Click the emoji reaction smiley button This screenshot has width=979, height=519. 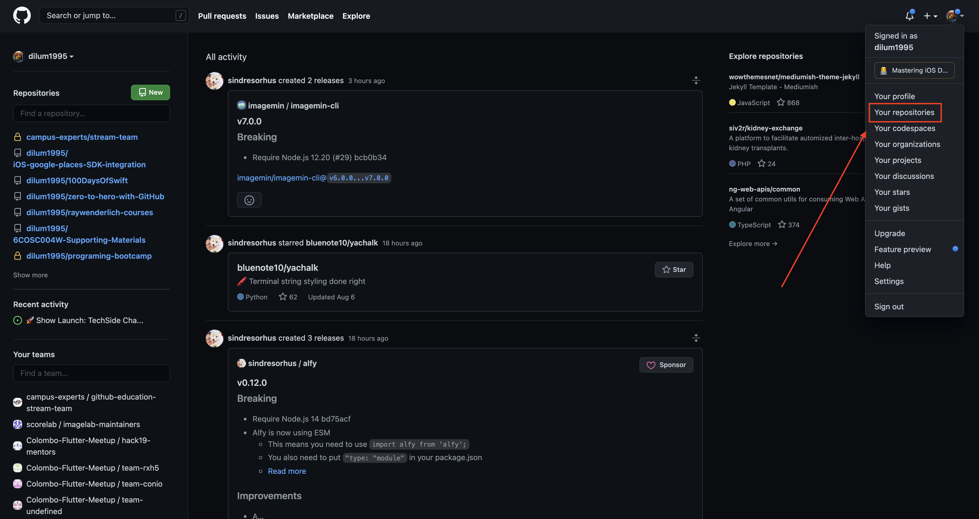(249, 200)
